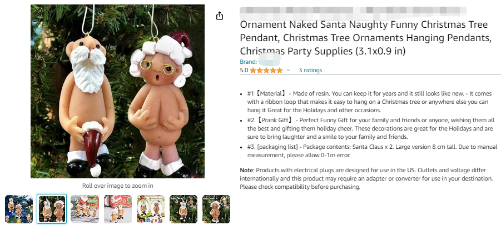The height and width of the screenshot is (230, 501).
Task: Open the 3 ratings link
Action: 310,71
